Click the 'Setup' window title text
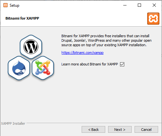The height and width of the screenshot is (136, 162). coord(15,5)
